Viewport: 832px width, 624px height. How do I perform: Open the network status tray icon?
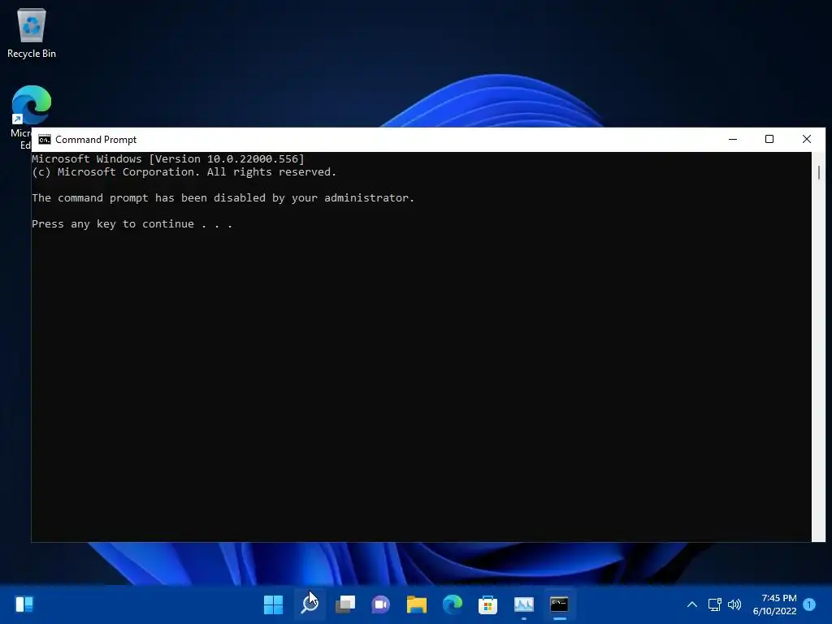(x=714, y=604)
